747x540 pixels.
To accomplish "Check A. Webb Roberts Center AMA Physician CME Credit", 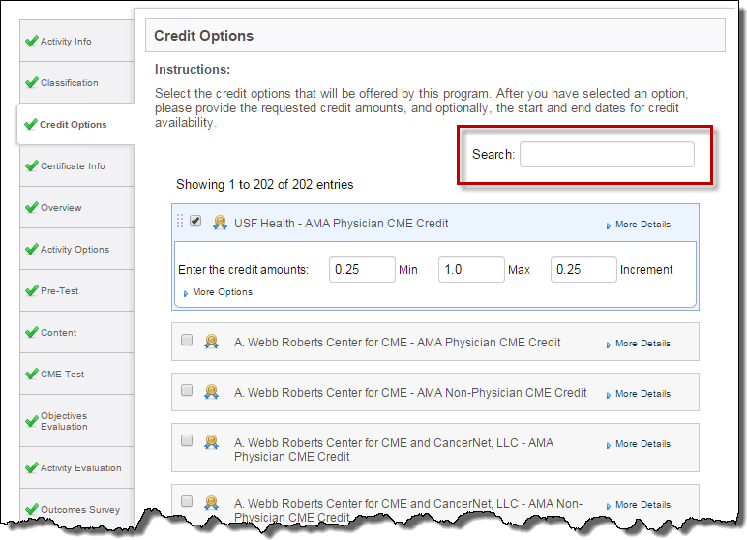I will (x=187, y=340).
